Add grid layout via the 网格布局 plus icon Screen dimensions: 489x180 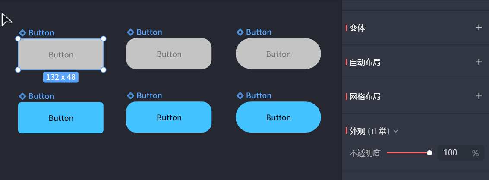click(478, 96)
